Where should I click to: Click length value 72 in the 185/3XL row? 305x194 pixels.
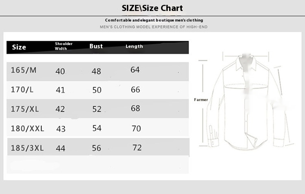[x=137, y=148]
